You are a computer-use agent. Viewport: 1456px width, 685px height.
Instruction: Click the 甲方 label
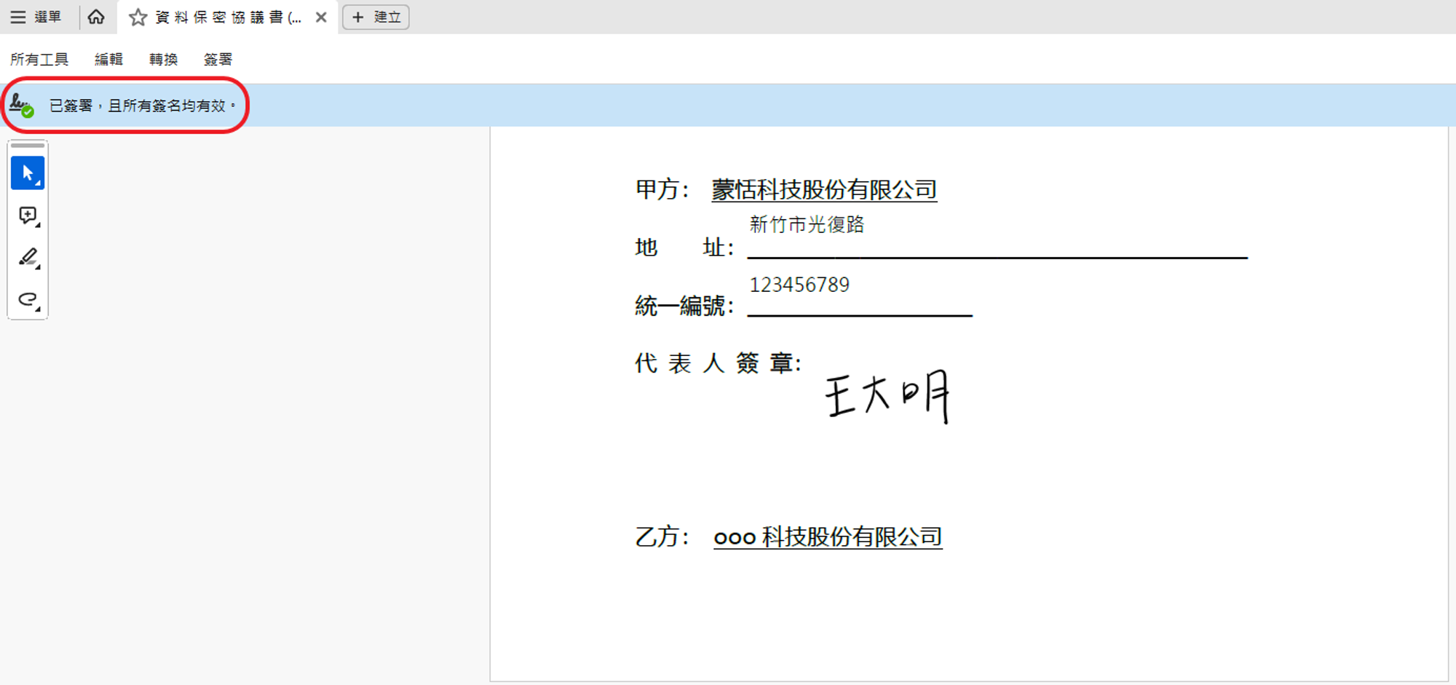662,190
